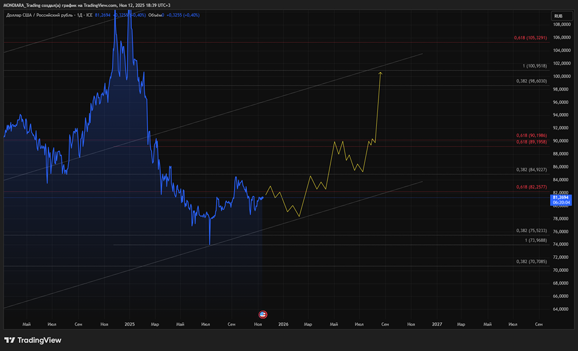
Task: Click the 104,0000 price axis label
Action: pos(562,50)
